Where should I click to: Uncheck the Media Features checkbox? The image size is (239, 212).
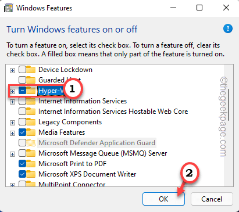click(22, 132)
